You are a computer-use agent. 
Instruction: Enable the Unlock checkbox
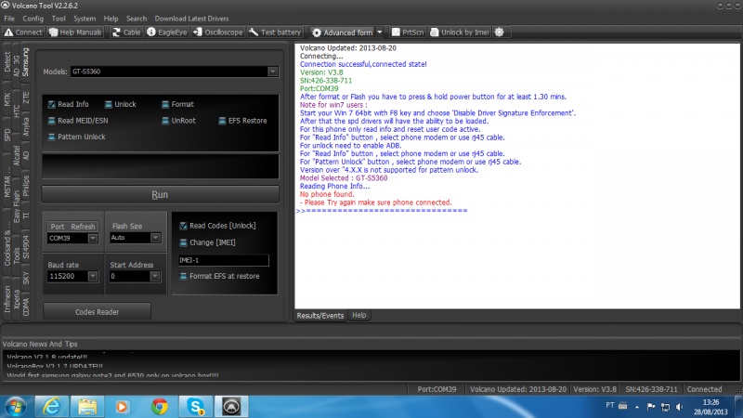tap(109, 104)
